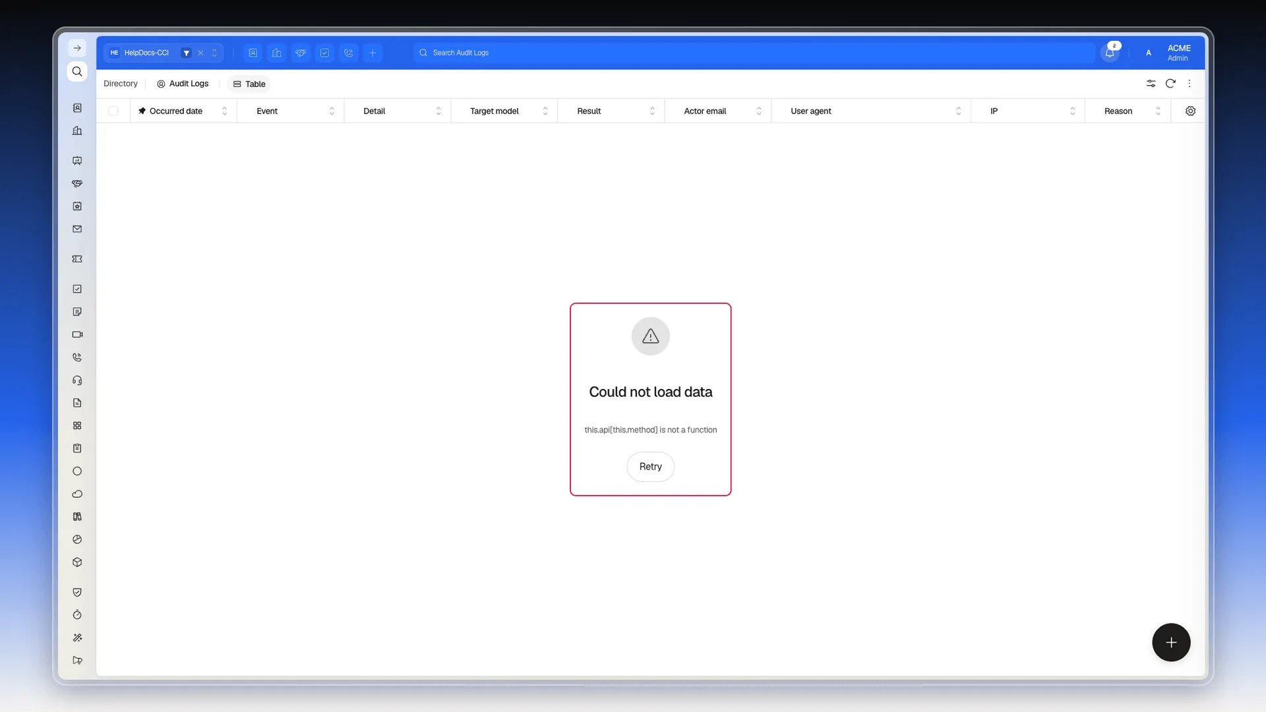
Task: Open the filter sliders icon above the table
Action: click(1151, 84)
